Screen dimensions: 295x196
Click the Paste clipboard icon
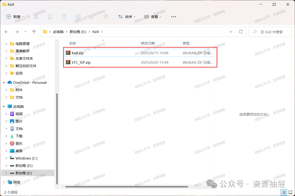tap(64, 17)
